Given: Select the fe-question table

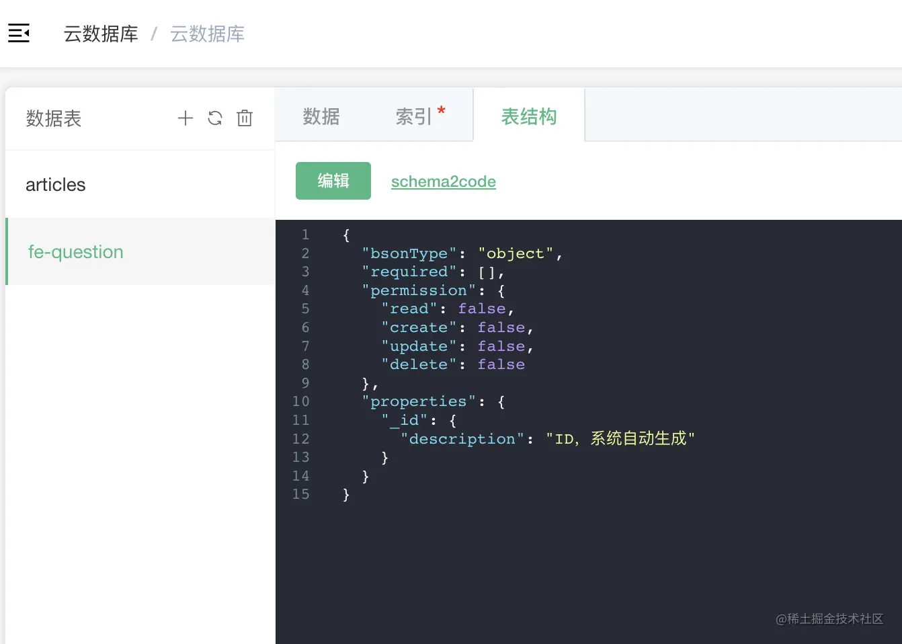Looking at the screenshot, I should tap(140, 251).
